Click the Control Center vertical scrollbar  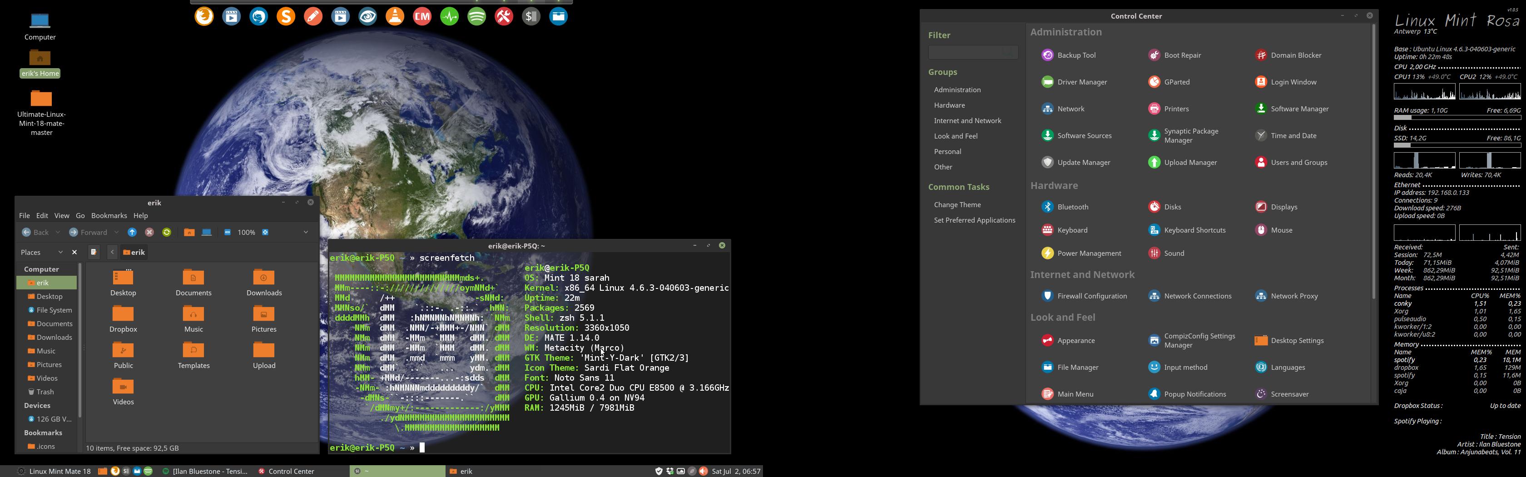tap(1374, 161)
